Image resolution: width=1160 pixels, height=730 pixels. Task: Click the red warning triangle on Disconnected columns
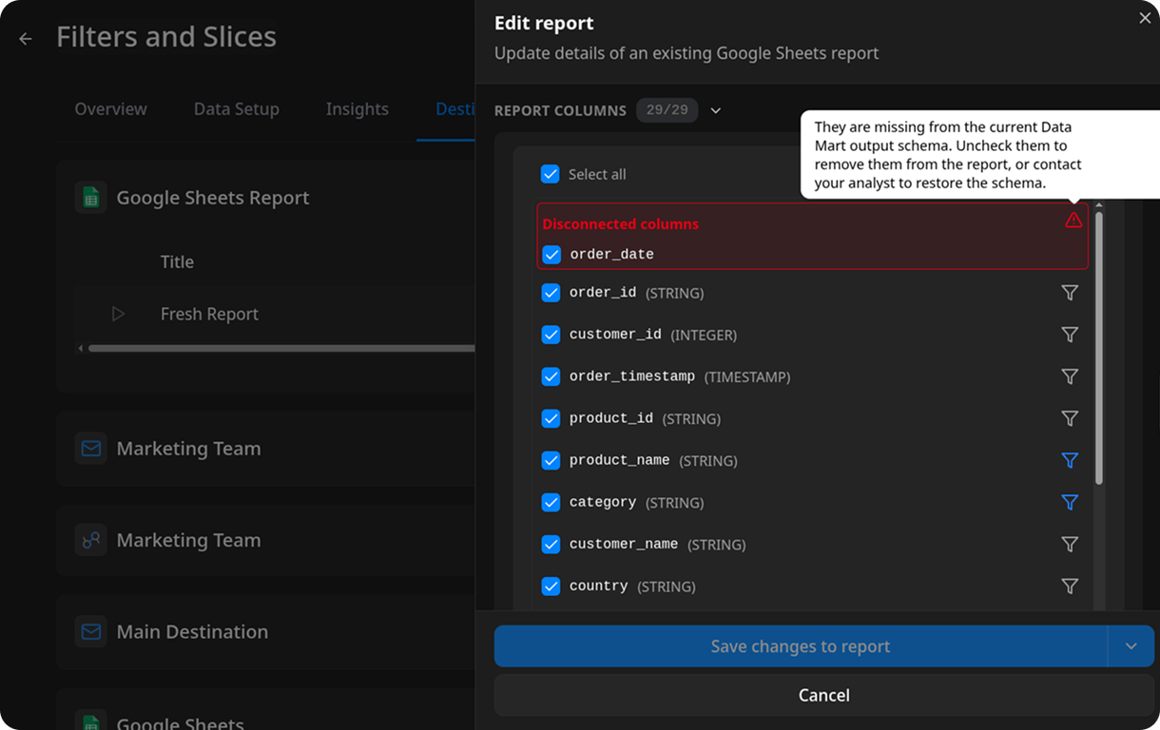point(1073,221)
